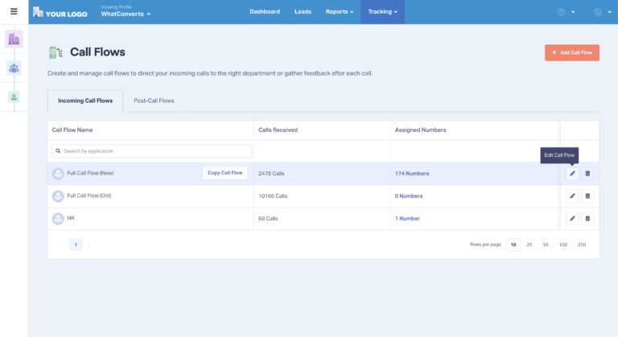The image size is (618, 337).
Task: Delete the Full Call Flow (New) row
Action: click(587, 173)
